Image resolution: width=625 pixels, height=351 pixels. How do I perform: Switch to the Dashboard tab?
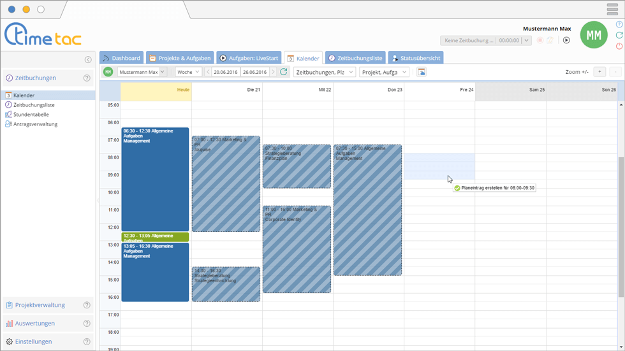tap(121, 58)
